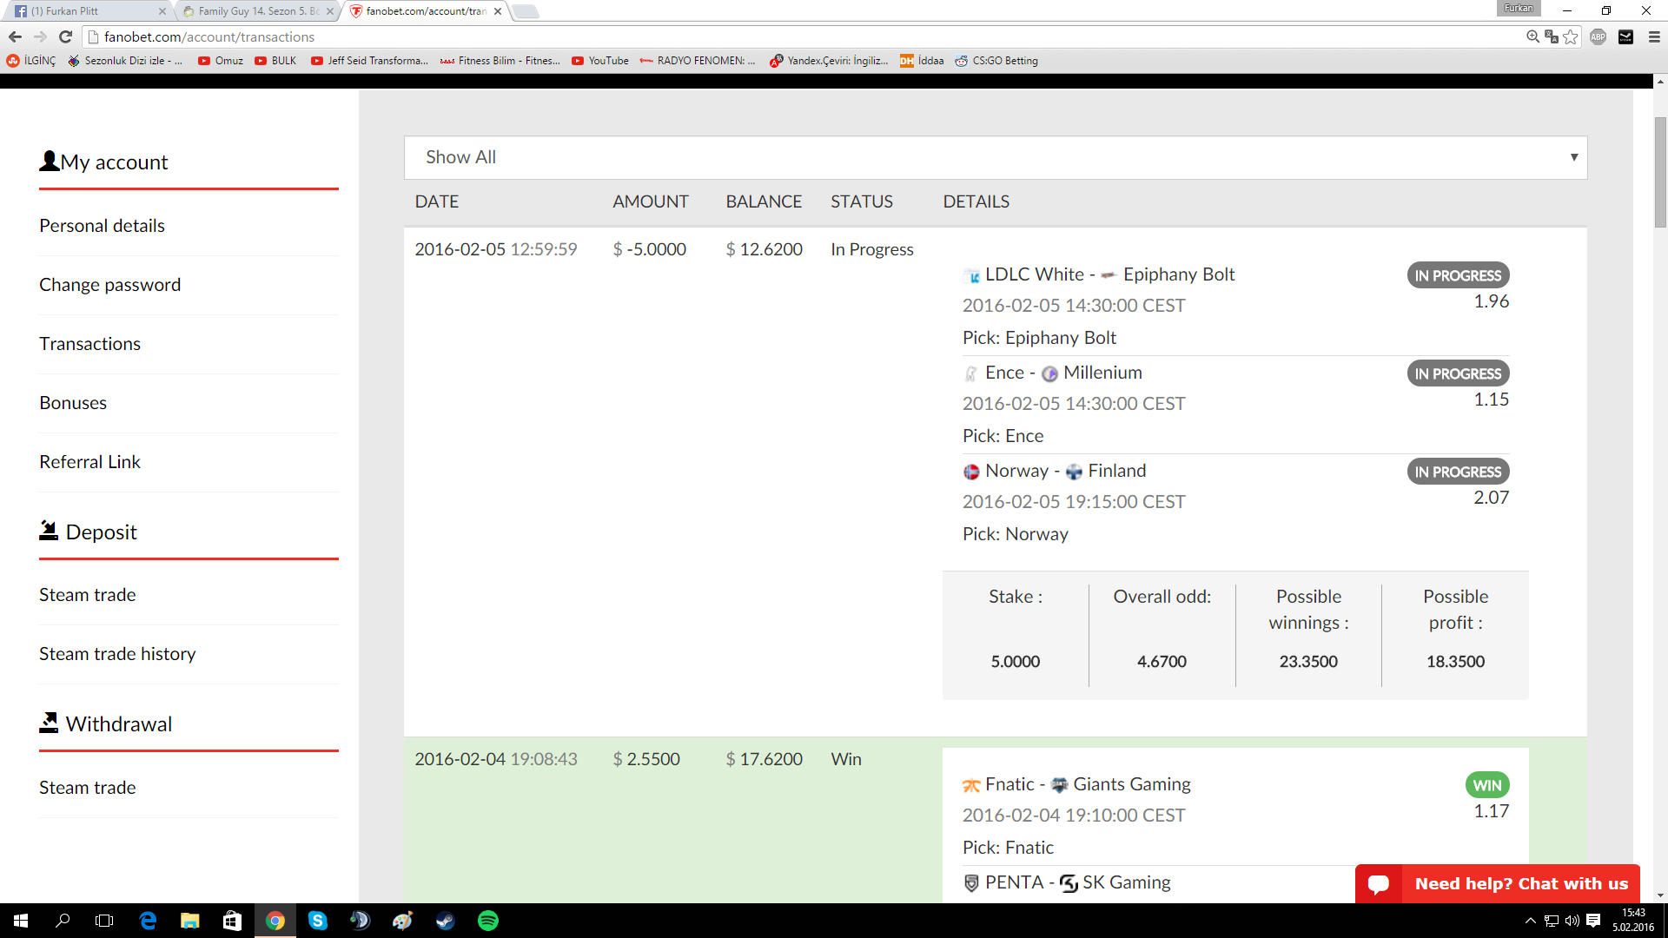Click the Deposit section icon
This screenshot has width=1668, height=938.
(x=49, y=530)
